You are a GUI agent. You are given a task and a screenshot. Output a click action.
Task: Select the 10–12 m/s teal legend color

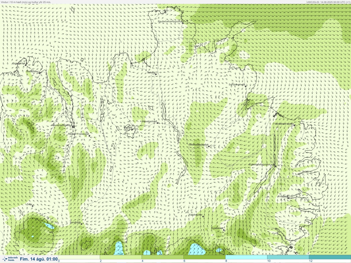coord(288,257)
